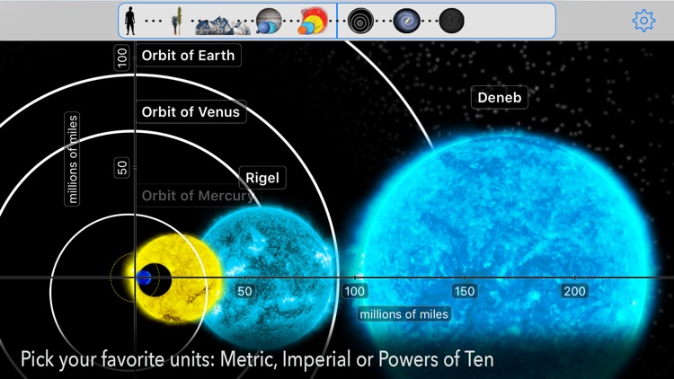The height and width of the screenshot is (379, 674).
Task: Select the dark universe scale icon
Action: (x=452, y=21)
